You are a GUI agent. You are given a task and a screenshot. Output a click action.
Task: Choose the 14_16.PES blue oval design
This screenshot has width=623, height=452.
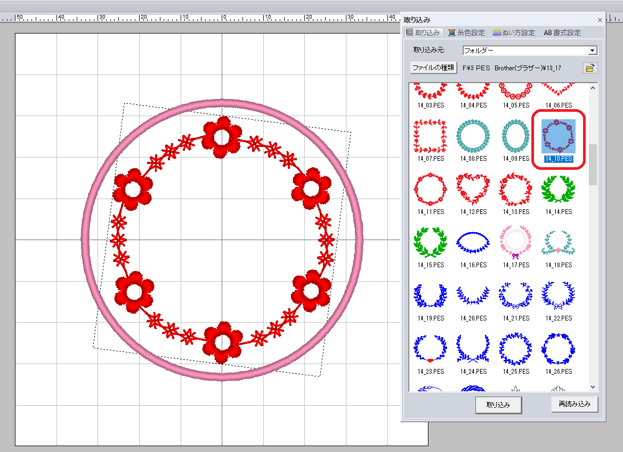[473, 243]
